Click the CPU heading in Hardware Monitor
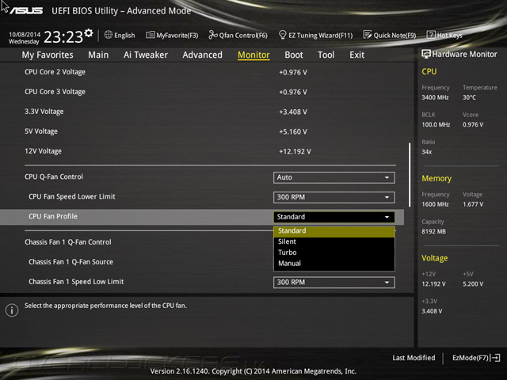Image resolution: width=507 pixels, height=380 pixels. click(x=429, y=72)
